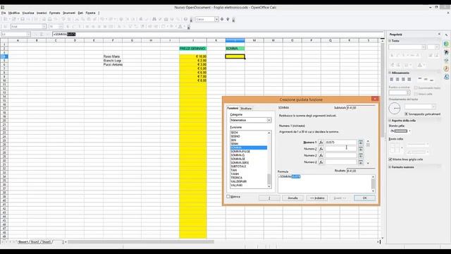451x254 pixels.
Task: Justify cell text in sidebar
Action: pyautogui.click(x=409, y=79)
